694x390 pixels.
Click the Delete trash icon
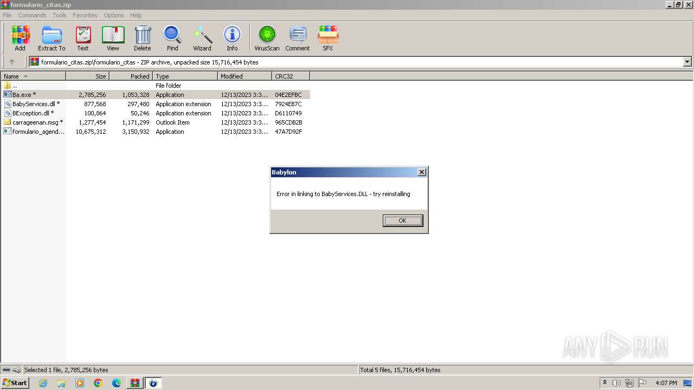click(x=143, y=38)
